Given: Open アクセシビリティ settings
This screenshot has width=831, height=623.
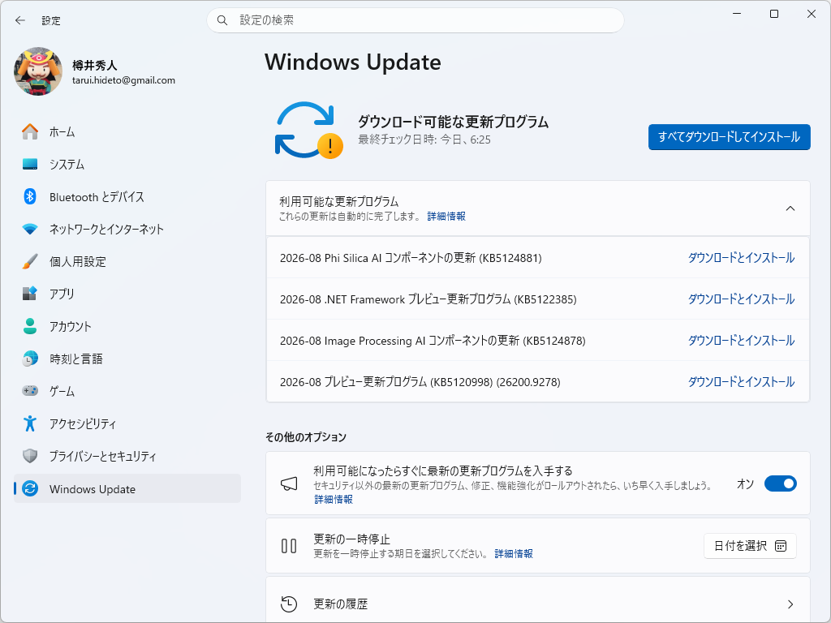Looking at the screenshot, I should (x=127, y=423).
